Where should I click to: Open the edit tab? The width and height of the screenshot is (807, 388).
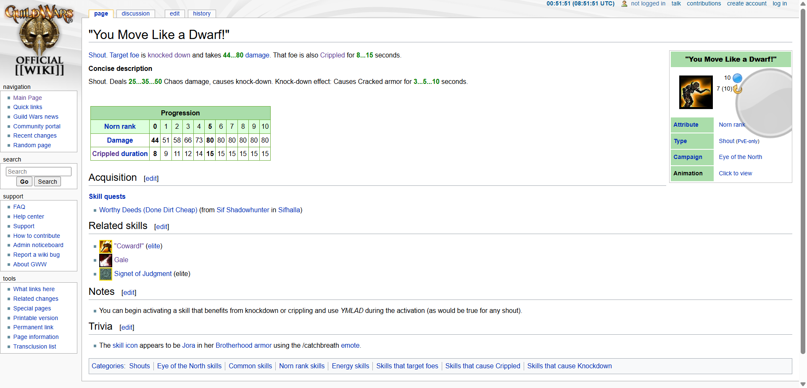(174, 13)
